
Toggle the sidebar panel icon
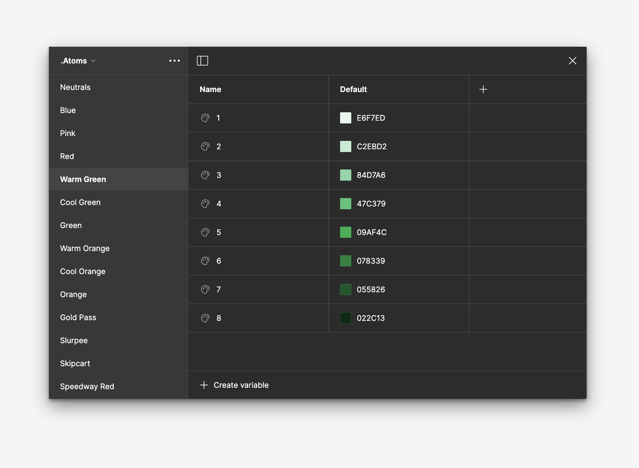tap(203, 61)
